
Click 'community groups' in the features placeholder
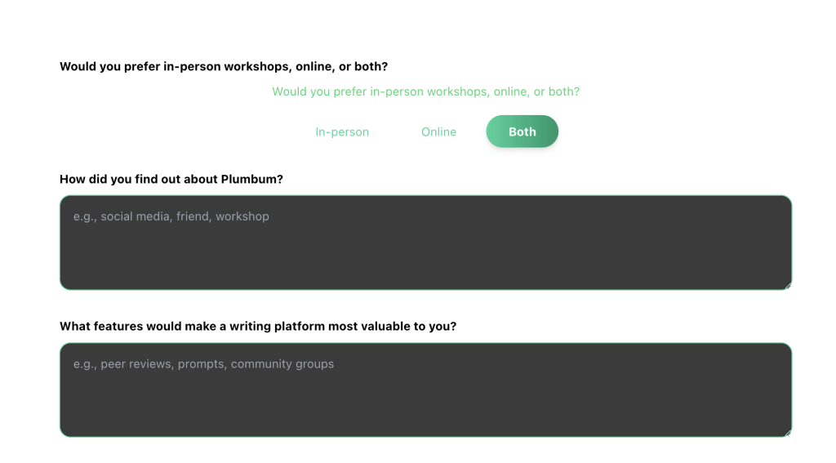(x=282, y=363)
